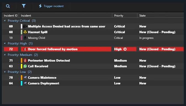Collapse the Priority: Low group
This screenshot has width=186, height=106.
point(5,72)
